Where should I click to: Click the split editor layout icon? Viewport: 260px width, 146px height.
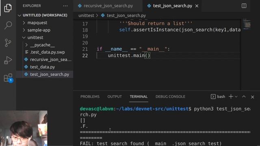tap(244, 6)
